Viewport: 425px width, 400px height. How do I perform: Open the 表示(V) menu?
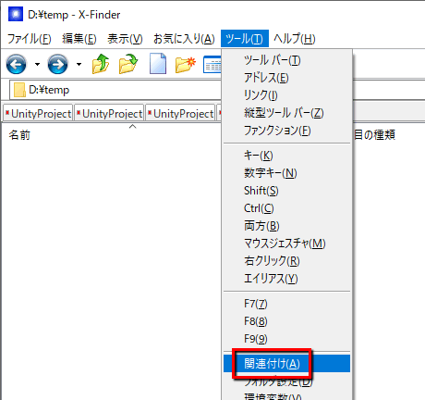pos(125,39)
